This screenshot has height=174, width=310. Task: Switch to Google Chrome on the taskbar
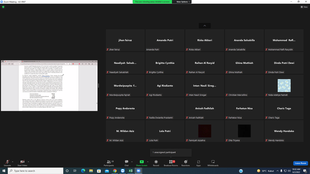[x=115, y=171]
